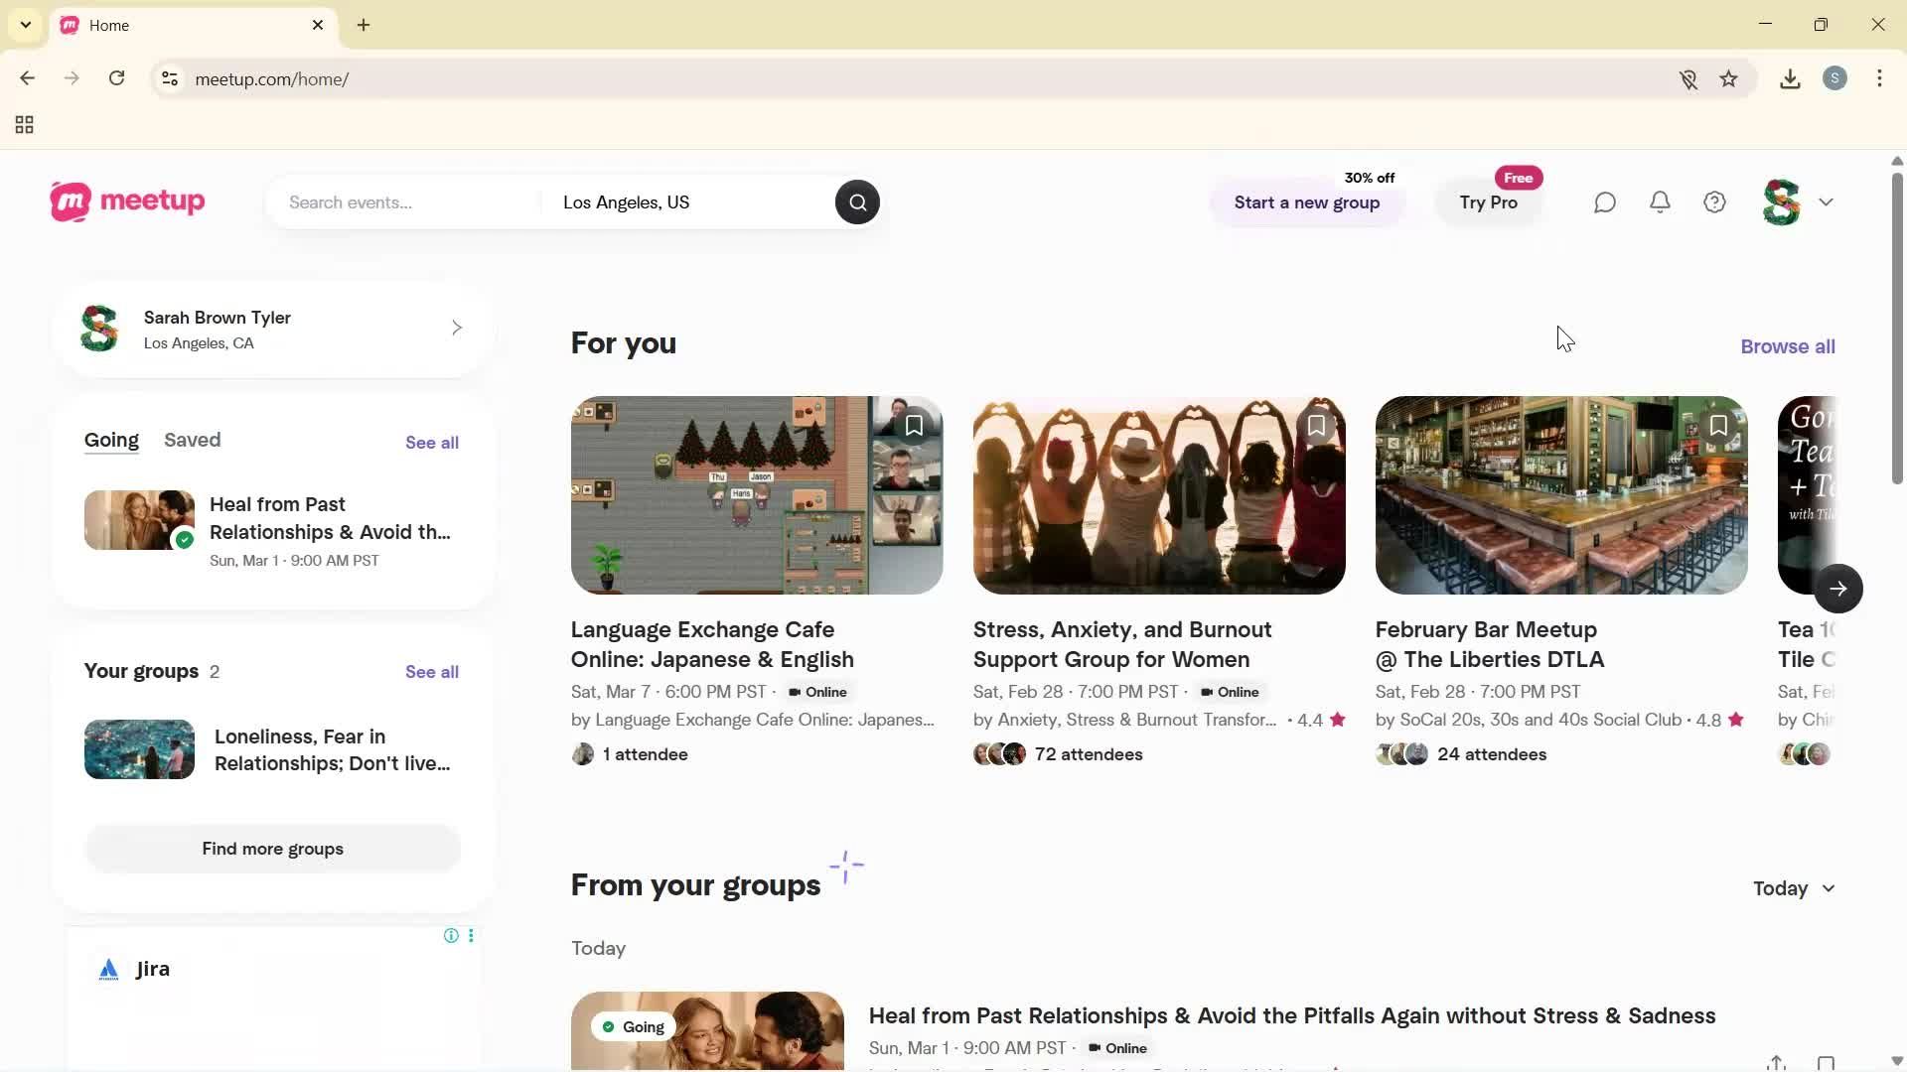Viewport: 1907px width, 1072px height.
Task: Toggle the browser bookmark star
Action: 1729,78
